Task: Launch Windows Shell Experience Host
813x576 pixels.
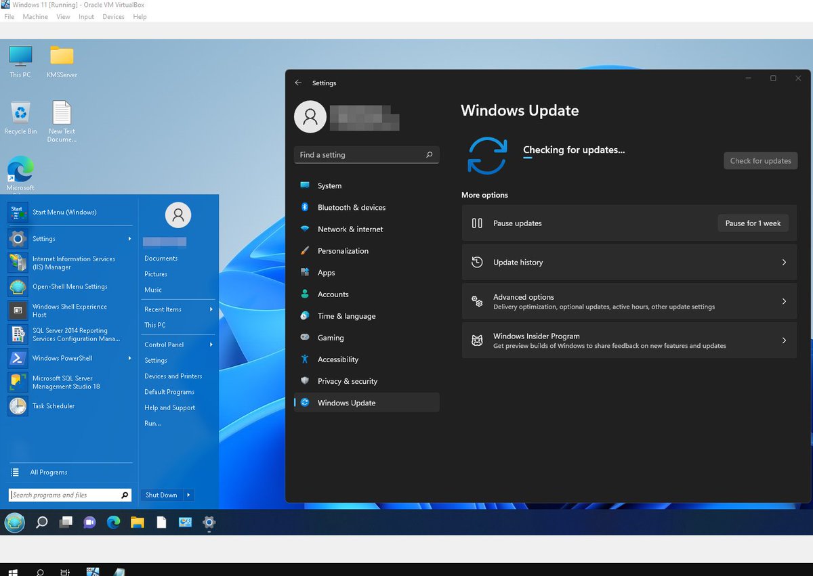Action: click(x=71, y=311)
